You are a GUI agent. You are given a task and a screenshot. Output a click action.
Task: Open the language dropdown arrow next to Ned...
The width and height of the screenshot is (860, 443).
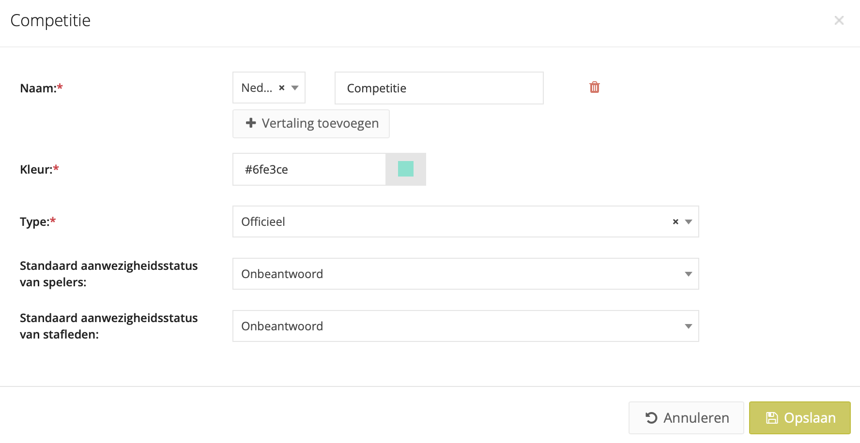click(x=295, y=88)
